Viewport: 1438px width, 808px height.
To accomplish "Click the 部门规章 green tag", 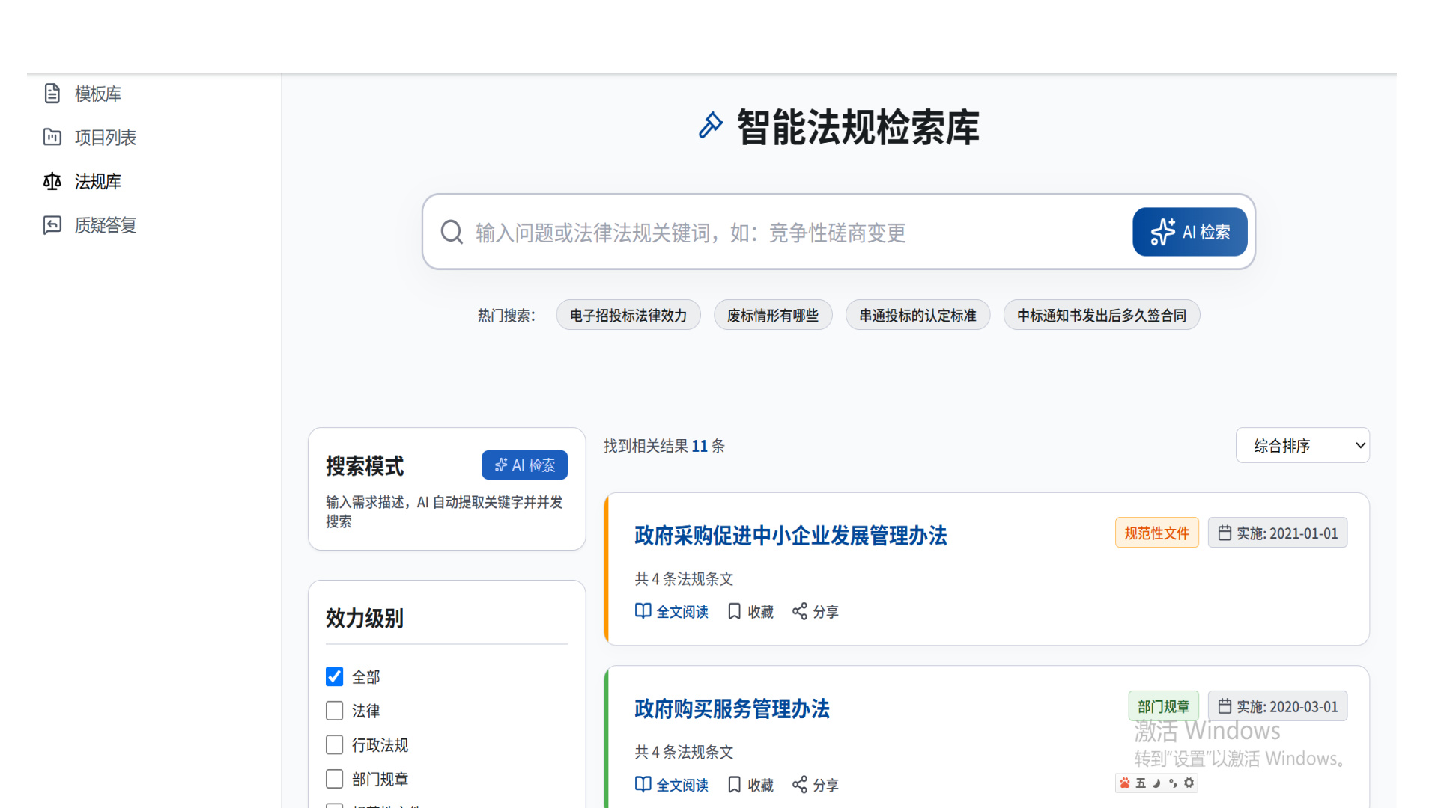I will (x=1163, y=706).
